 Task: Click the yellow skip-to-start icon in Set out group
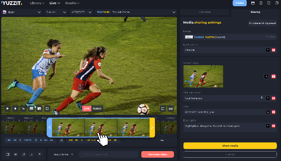coord(71,140)
